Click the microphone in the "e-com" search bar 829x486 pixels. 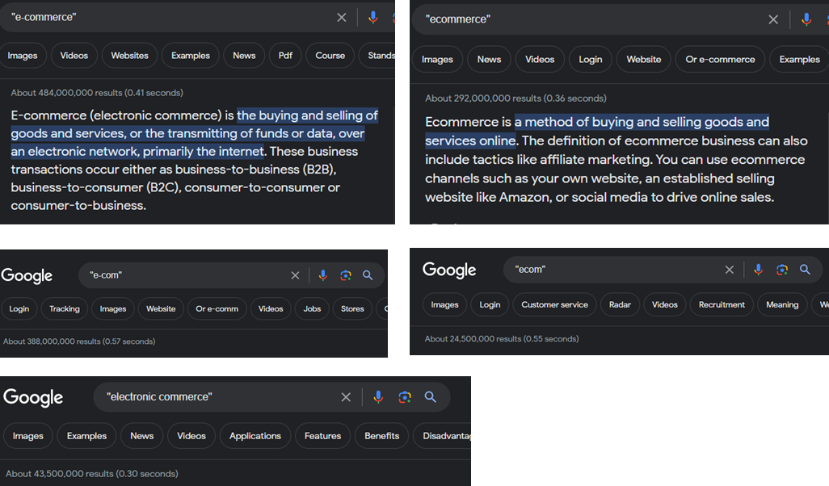pyautogui.click(x=322, y=275)
